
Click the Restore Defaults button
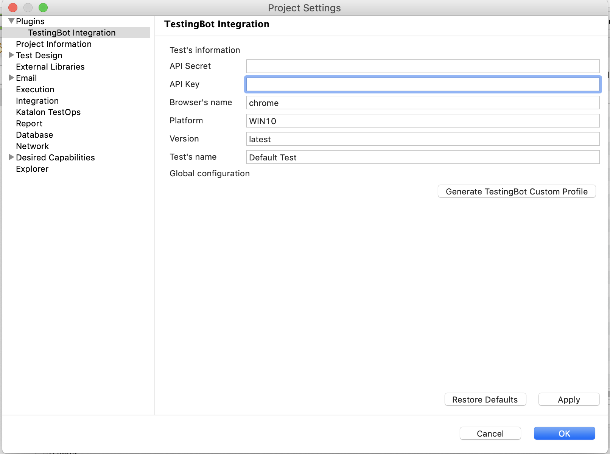click(485, 400)
